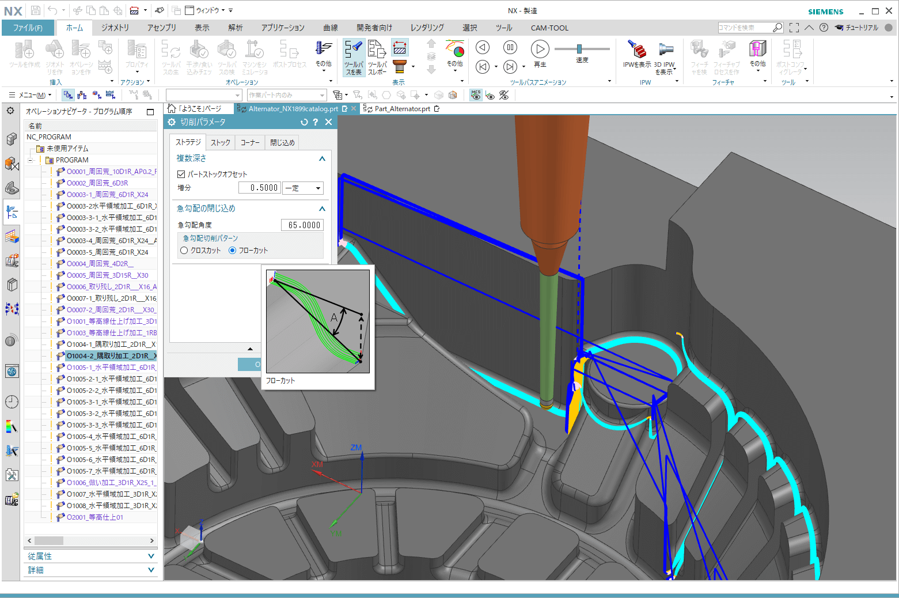Image resolution: width=899 pixels, height=598 pixels.
Task: Click the 急勾配角度 field 65.0000
Action: click(x=302, y=225)
